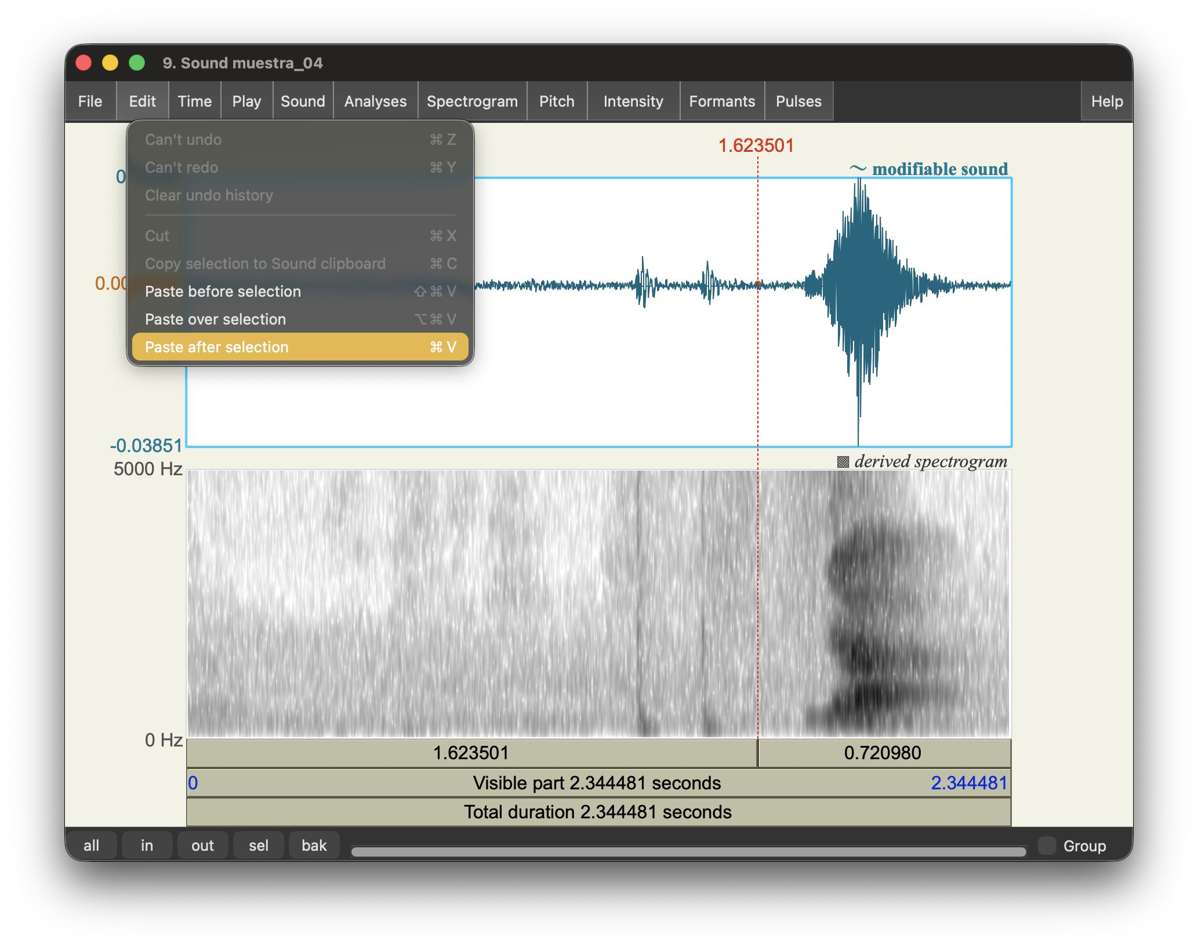Open the Intensity menu

633,101
